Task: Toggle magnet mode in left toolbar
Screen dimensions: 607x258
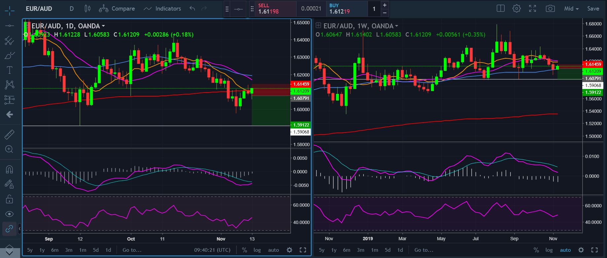Action: 9,169
